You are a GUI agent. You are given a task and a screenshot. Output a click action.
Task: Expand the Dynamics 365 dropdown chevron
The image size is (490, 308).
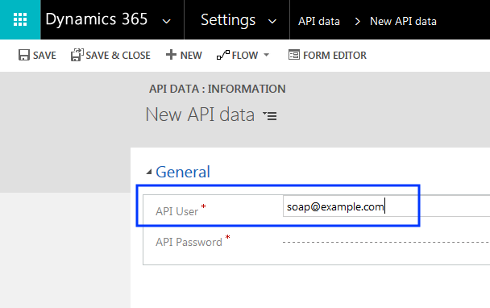pos(167,21)
